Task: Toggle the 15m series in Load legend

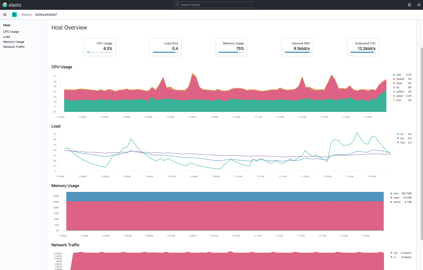Action: pos(403,143)
